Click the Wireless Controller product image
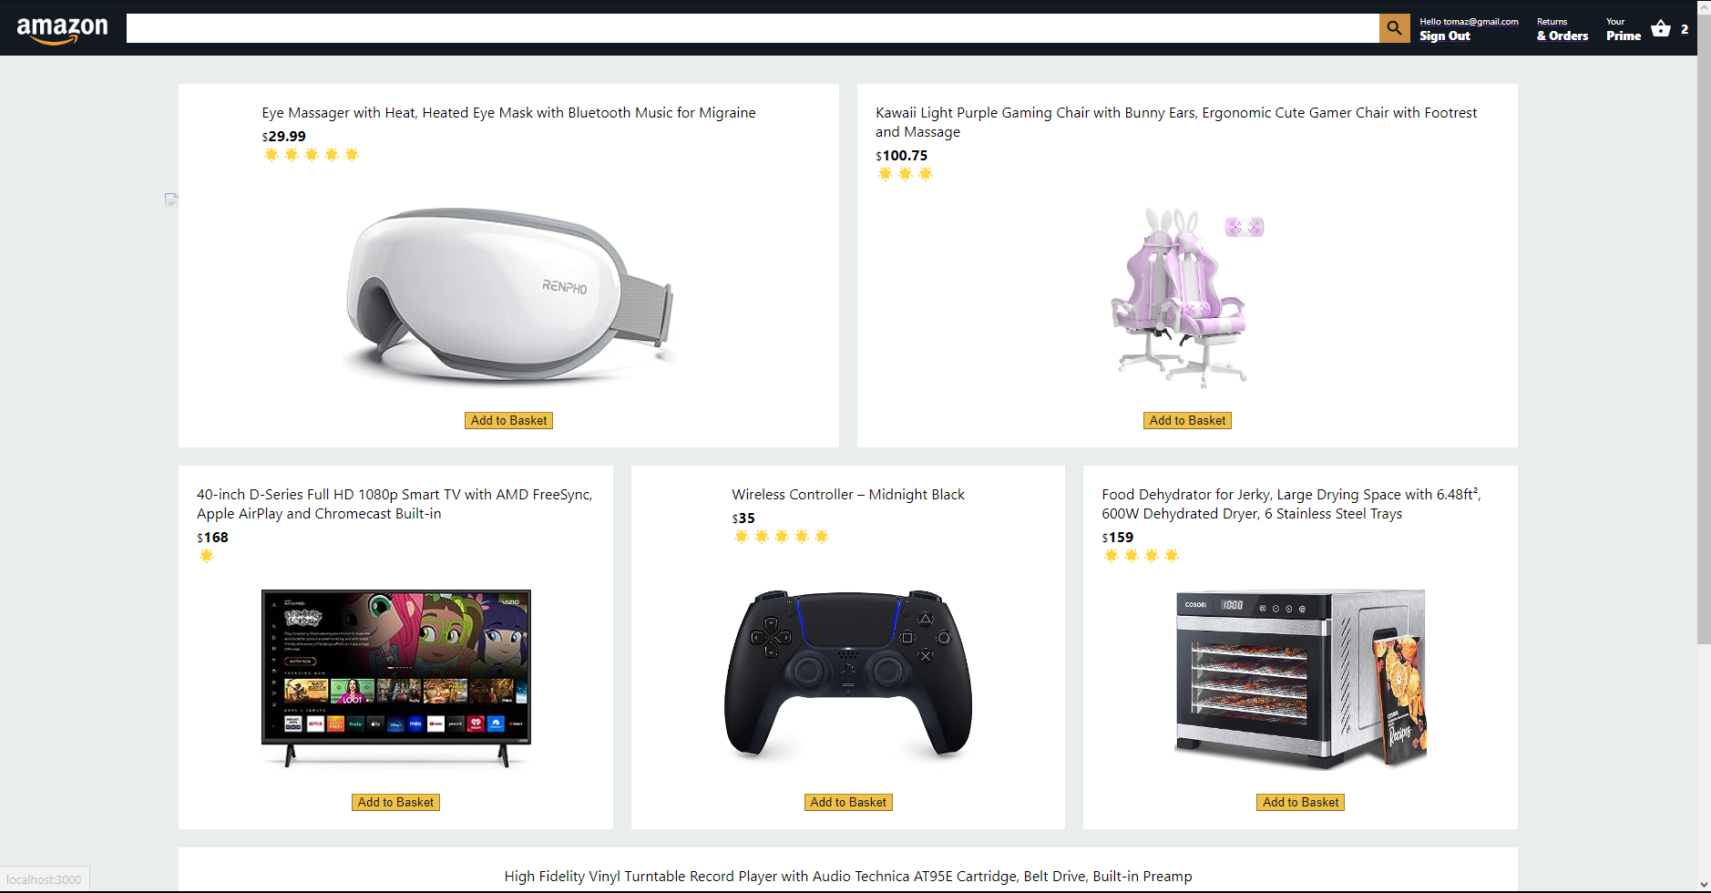The image size is (1711, 893). 848,675
